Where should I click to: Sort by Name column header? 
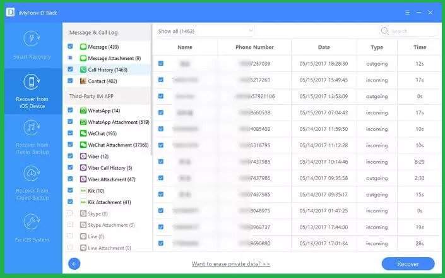tap(185, 47)
